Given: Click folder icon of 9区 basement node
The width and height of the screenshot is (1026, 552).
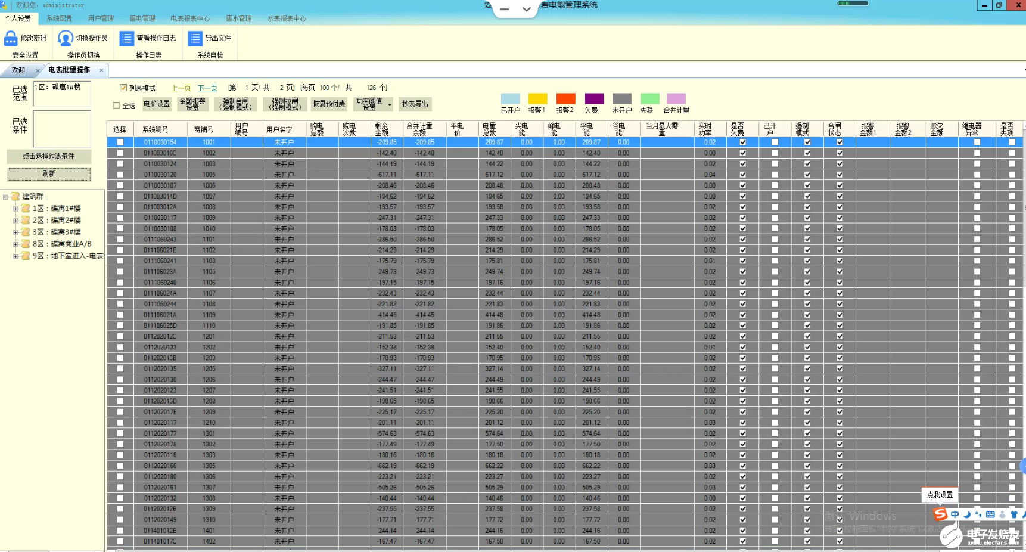Looking at the screenshot, I should (26, 256).
